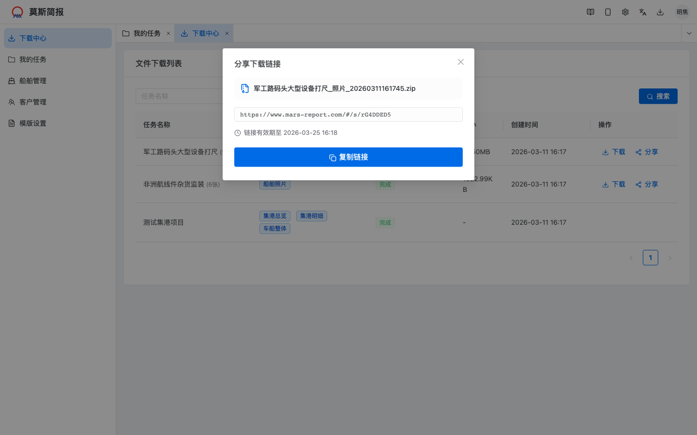Dismiss the 分享下载链接 dialog
The width and height of the screenshot is (697, 435).
tap(460, 62)
